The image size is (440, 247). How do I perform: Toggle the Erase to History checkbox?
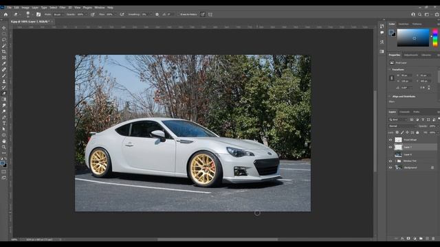(x=179, y=14)
